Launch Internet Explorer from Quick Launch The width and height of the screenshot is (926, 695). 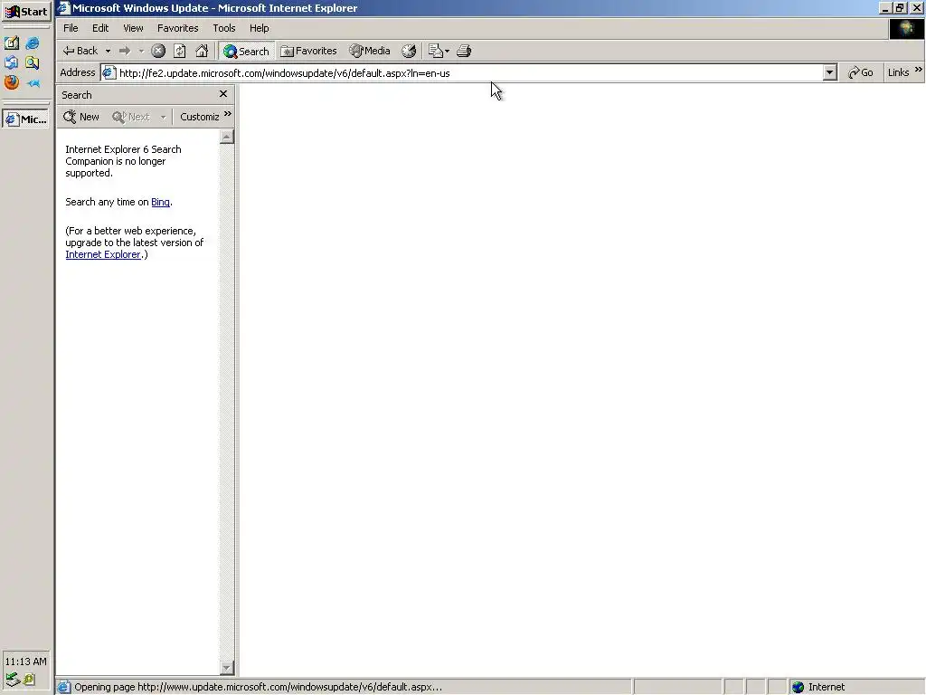point(33,43)
